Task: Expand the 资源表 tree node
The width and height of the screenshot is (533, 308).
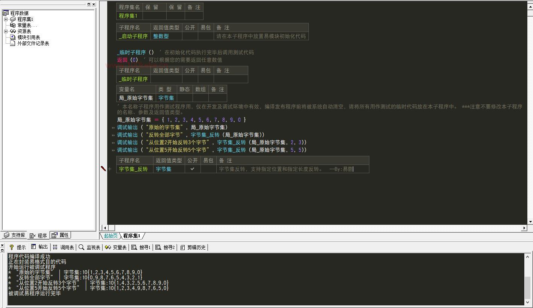Action: tap(6, 31)
